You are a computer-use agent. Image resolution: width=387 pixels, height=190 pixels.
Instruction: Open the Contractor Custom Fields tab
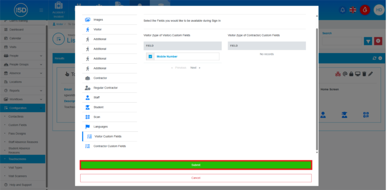110,146
